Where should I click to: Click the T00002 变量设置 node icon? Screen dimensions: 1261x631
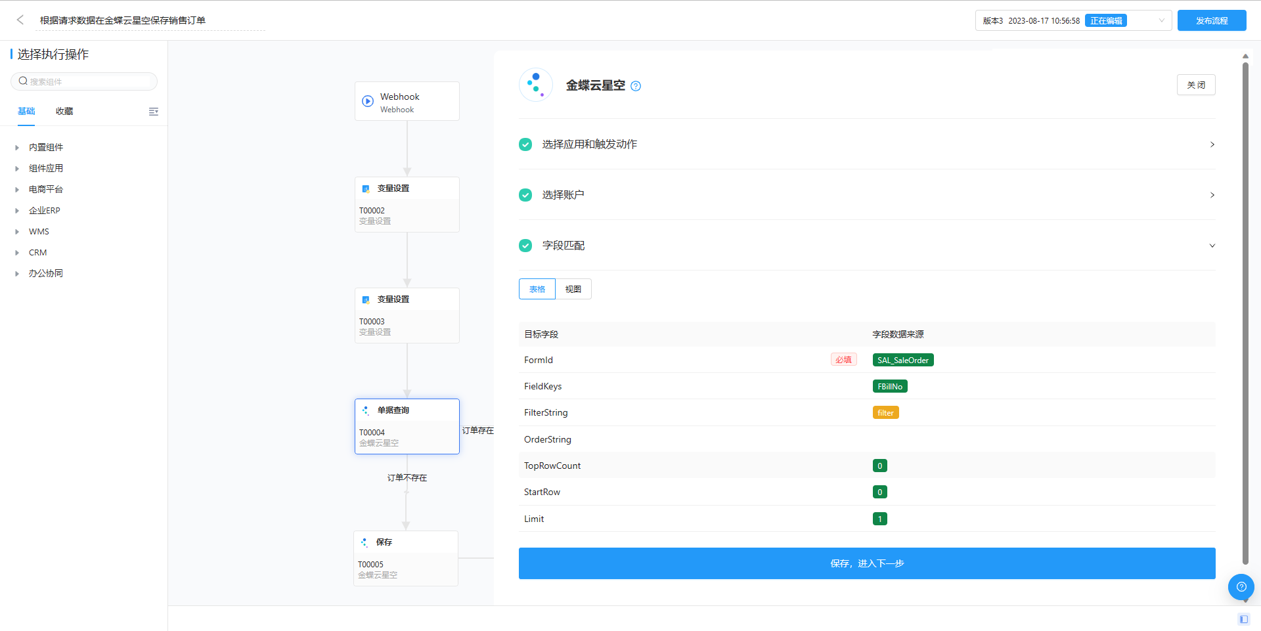(x=366, y=188)
